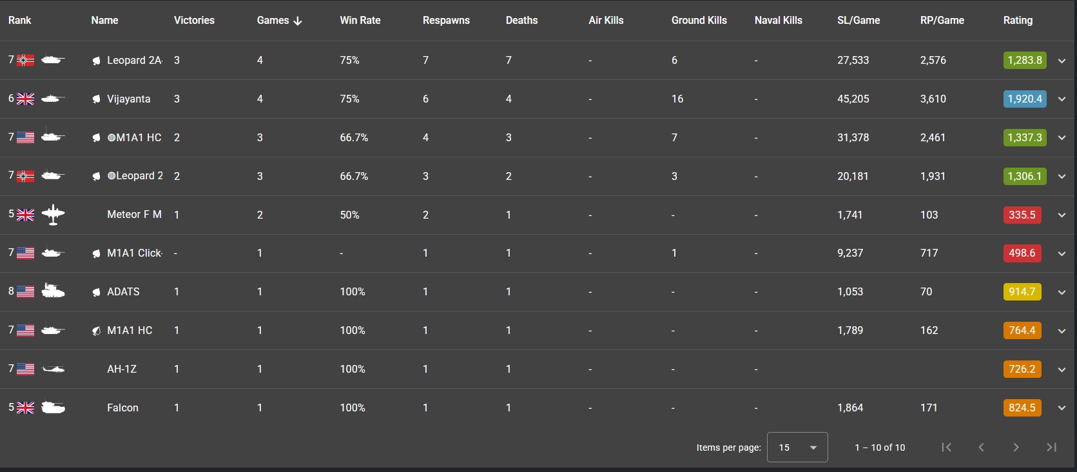
Task: Click the ADATS vehicle silhouette icon
Action: [x=53, y=291]
